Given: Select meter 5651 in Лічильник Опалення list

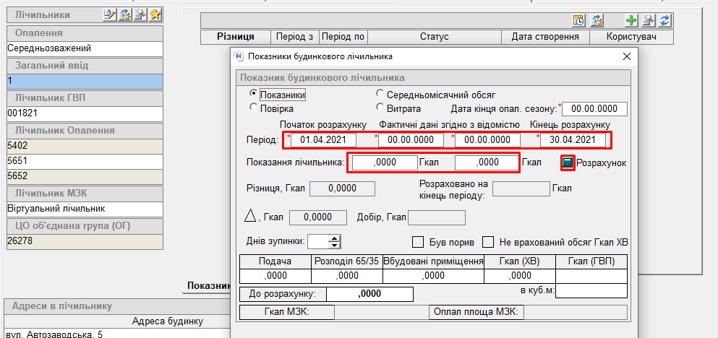Looking at the screenshot, I should tap(84, 161).
